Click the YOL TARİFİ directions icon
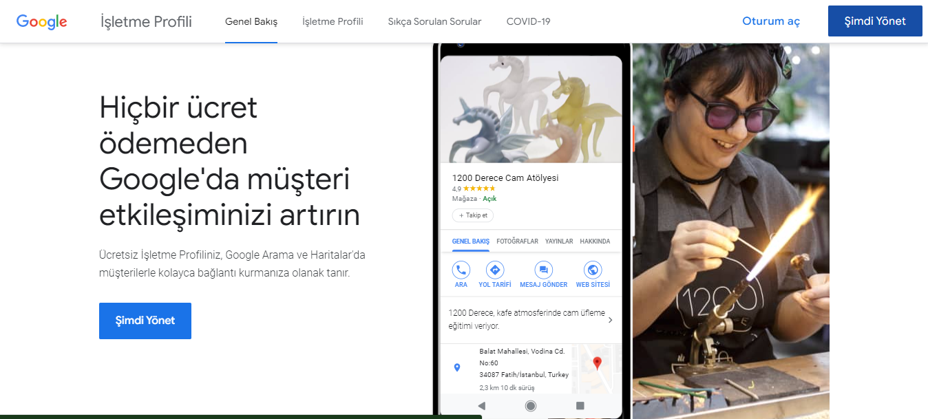Viewport: 928px width, 419px height. (x=494, y=270)
